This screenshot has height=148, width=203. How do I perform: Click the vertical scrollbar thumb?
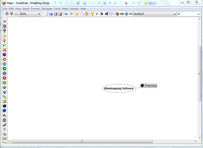(200, 74)
